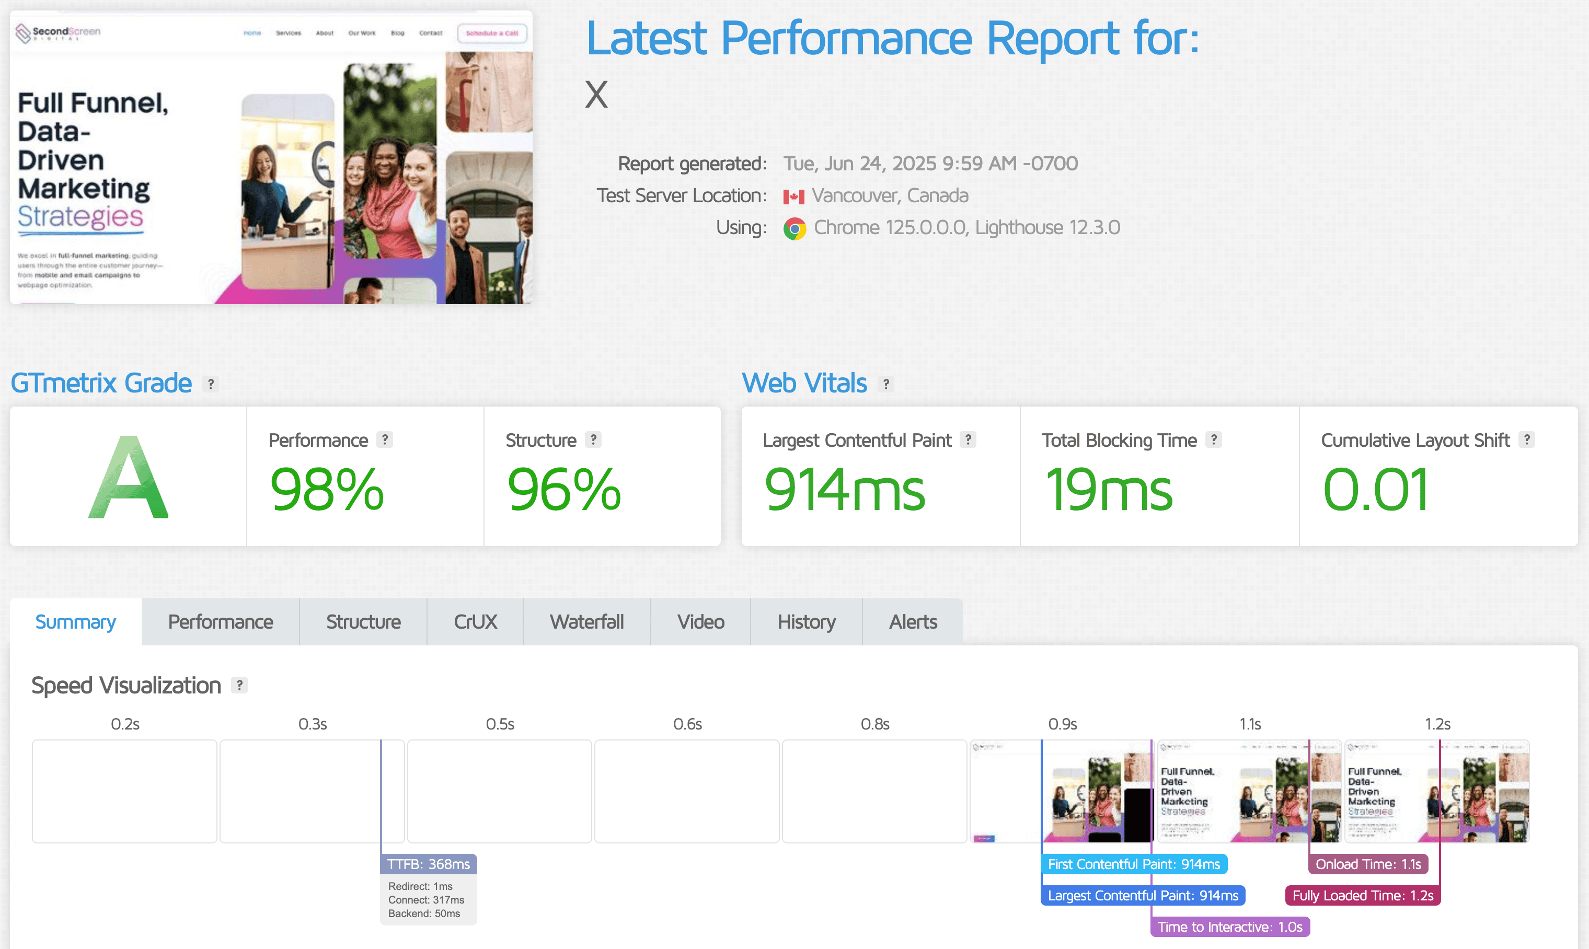1589x949 pixels.
Task: Open the Cumulative Layout Shift help icon
Action: (1528, 439)
